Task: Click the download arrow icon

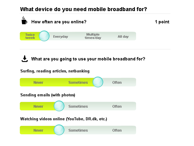Action: coord(24,59)
